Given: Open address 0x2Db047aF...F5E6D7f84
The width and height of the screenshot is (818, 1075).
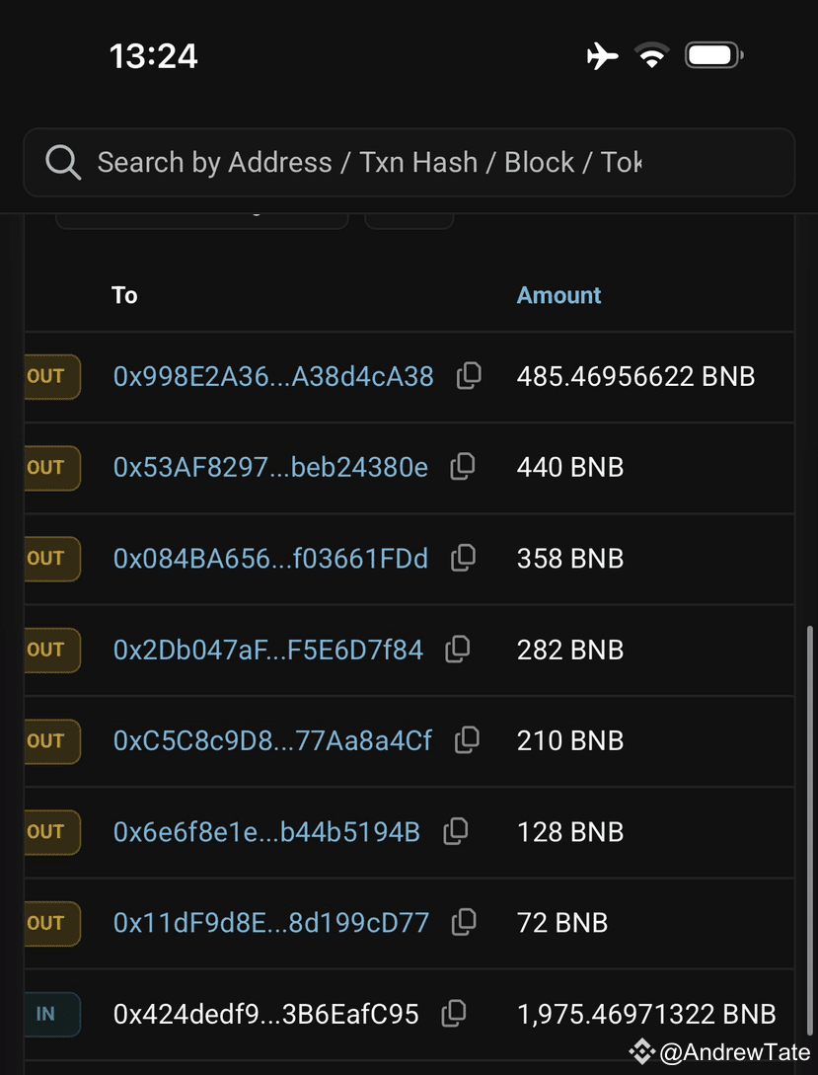Looking at the screenshot, I should (268, 650).
